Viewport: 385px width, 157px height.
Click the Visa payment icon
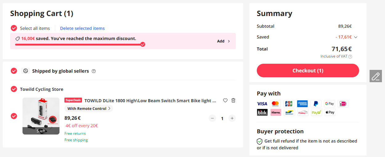262,104
